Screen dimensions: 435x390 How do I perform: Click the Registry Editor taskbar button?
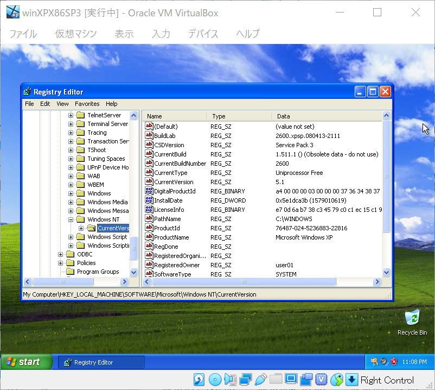(101, 362)
